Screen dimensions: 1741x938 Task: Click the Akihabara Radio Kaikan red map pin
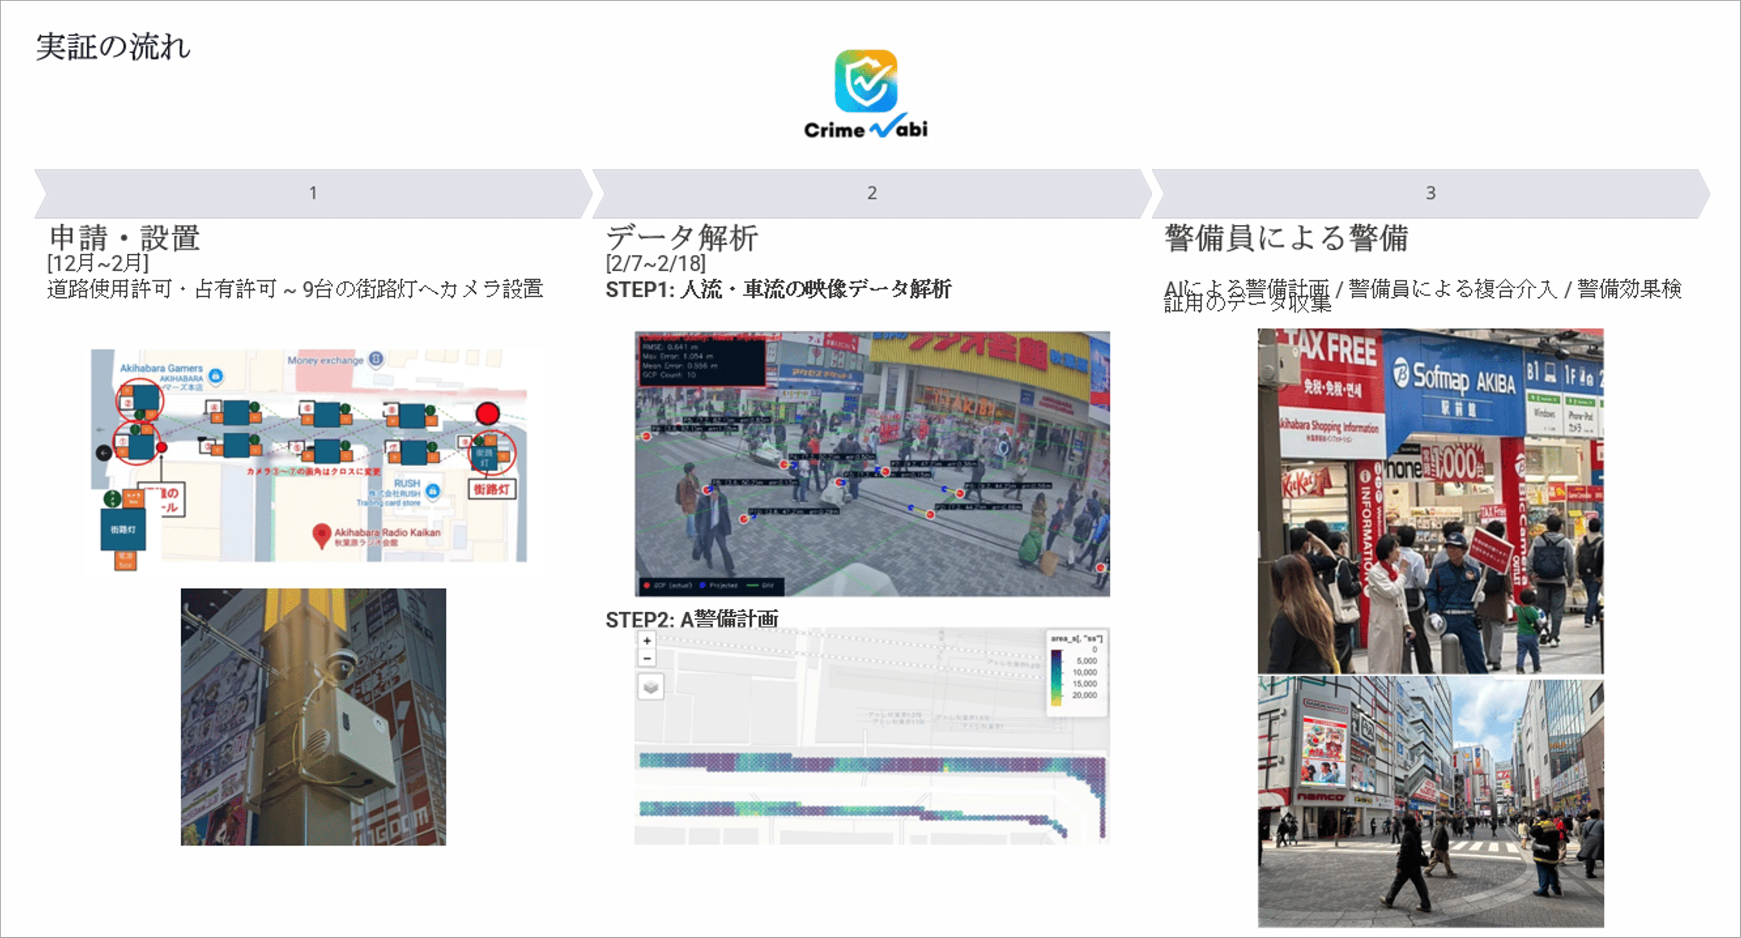(x=322, y=535)
